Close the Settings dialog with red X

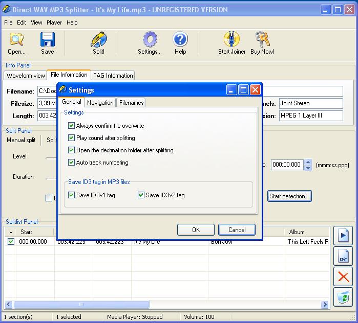255,90
